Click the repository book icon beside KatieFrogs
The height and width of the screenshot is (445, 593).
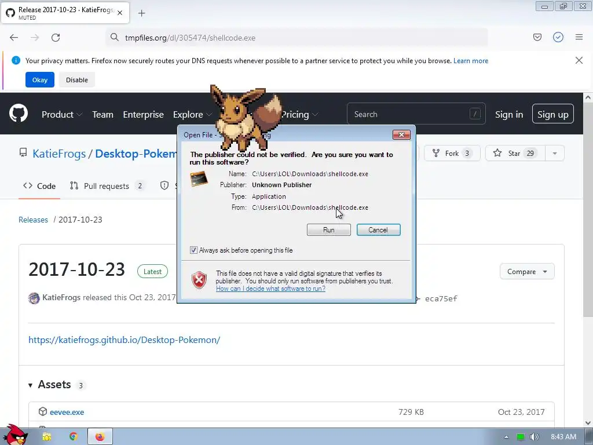(x=23, y=153)
